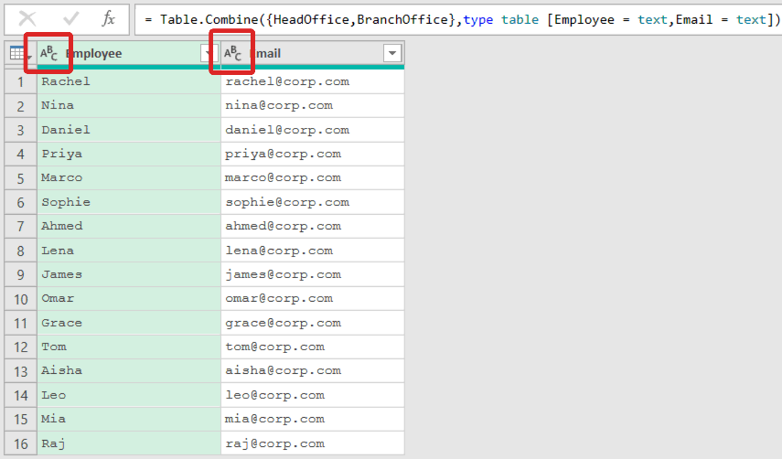Select cell Ahmed in Employee column

pos(129,226)
